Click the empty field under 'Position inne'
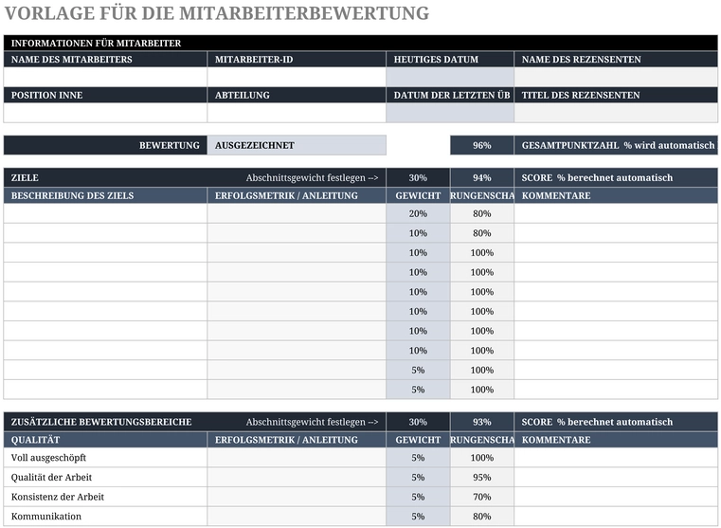 (105, 113)
